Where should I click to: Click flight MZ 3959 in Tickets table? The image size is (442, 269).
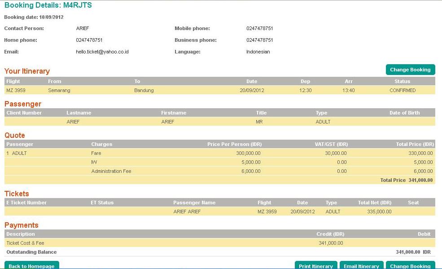[267, 212]
